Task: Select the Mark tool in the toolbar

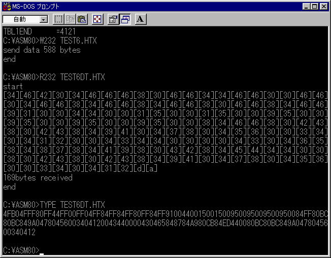Action: coord(59,19)
